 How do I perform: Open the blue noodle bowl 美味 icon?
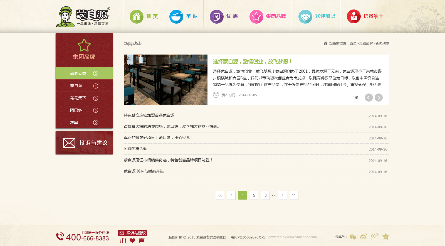[176, 17]
